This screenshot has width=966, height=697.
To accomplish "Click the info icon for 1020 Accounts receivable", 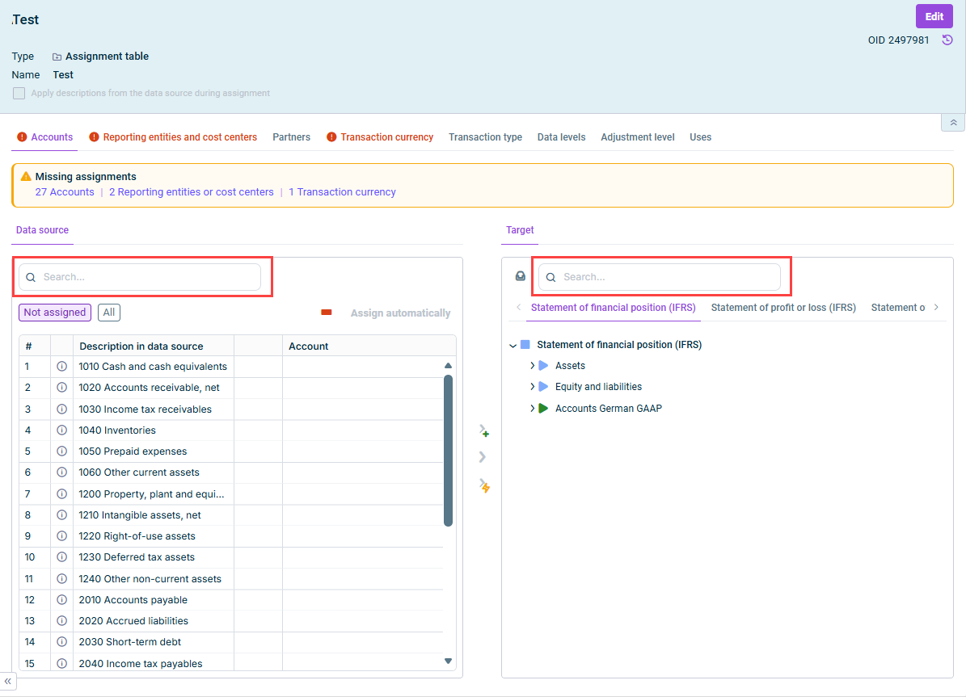I will [61, 388].
